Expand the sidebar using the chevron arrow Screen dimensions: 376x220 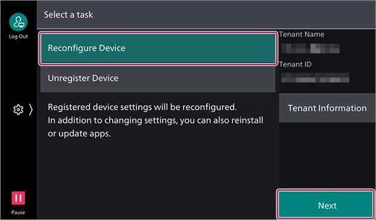[x=31, y=110]
